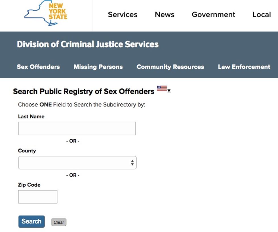278x232 pixels.
Task: Switch to the Missing Persons tab
Action: click(98, 67)
